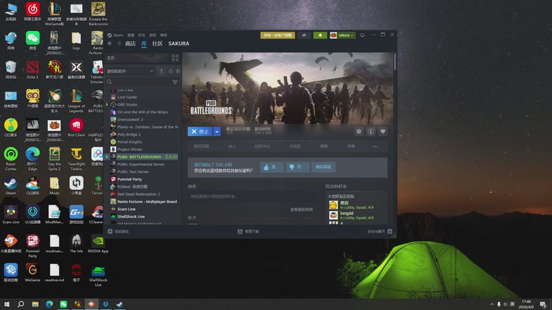Click the sort-ascending arrow in library filter
This screenshot has height=310, width=552.
[x=161, y=71]
